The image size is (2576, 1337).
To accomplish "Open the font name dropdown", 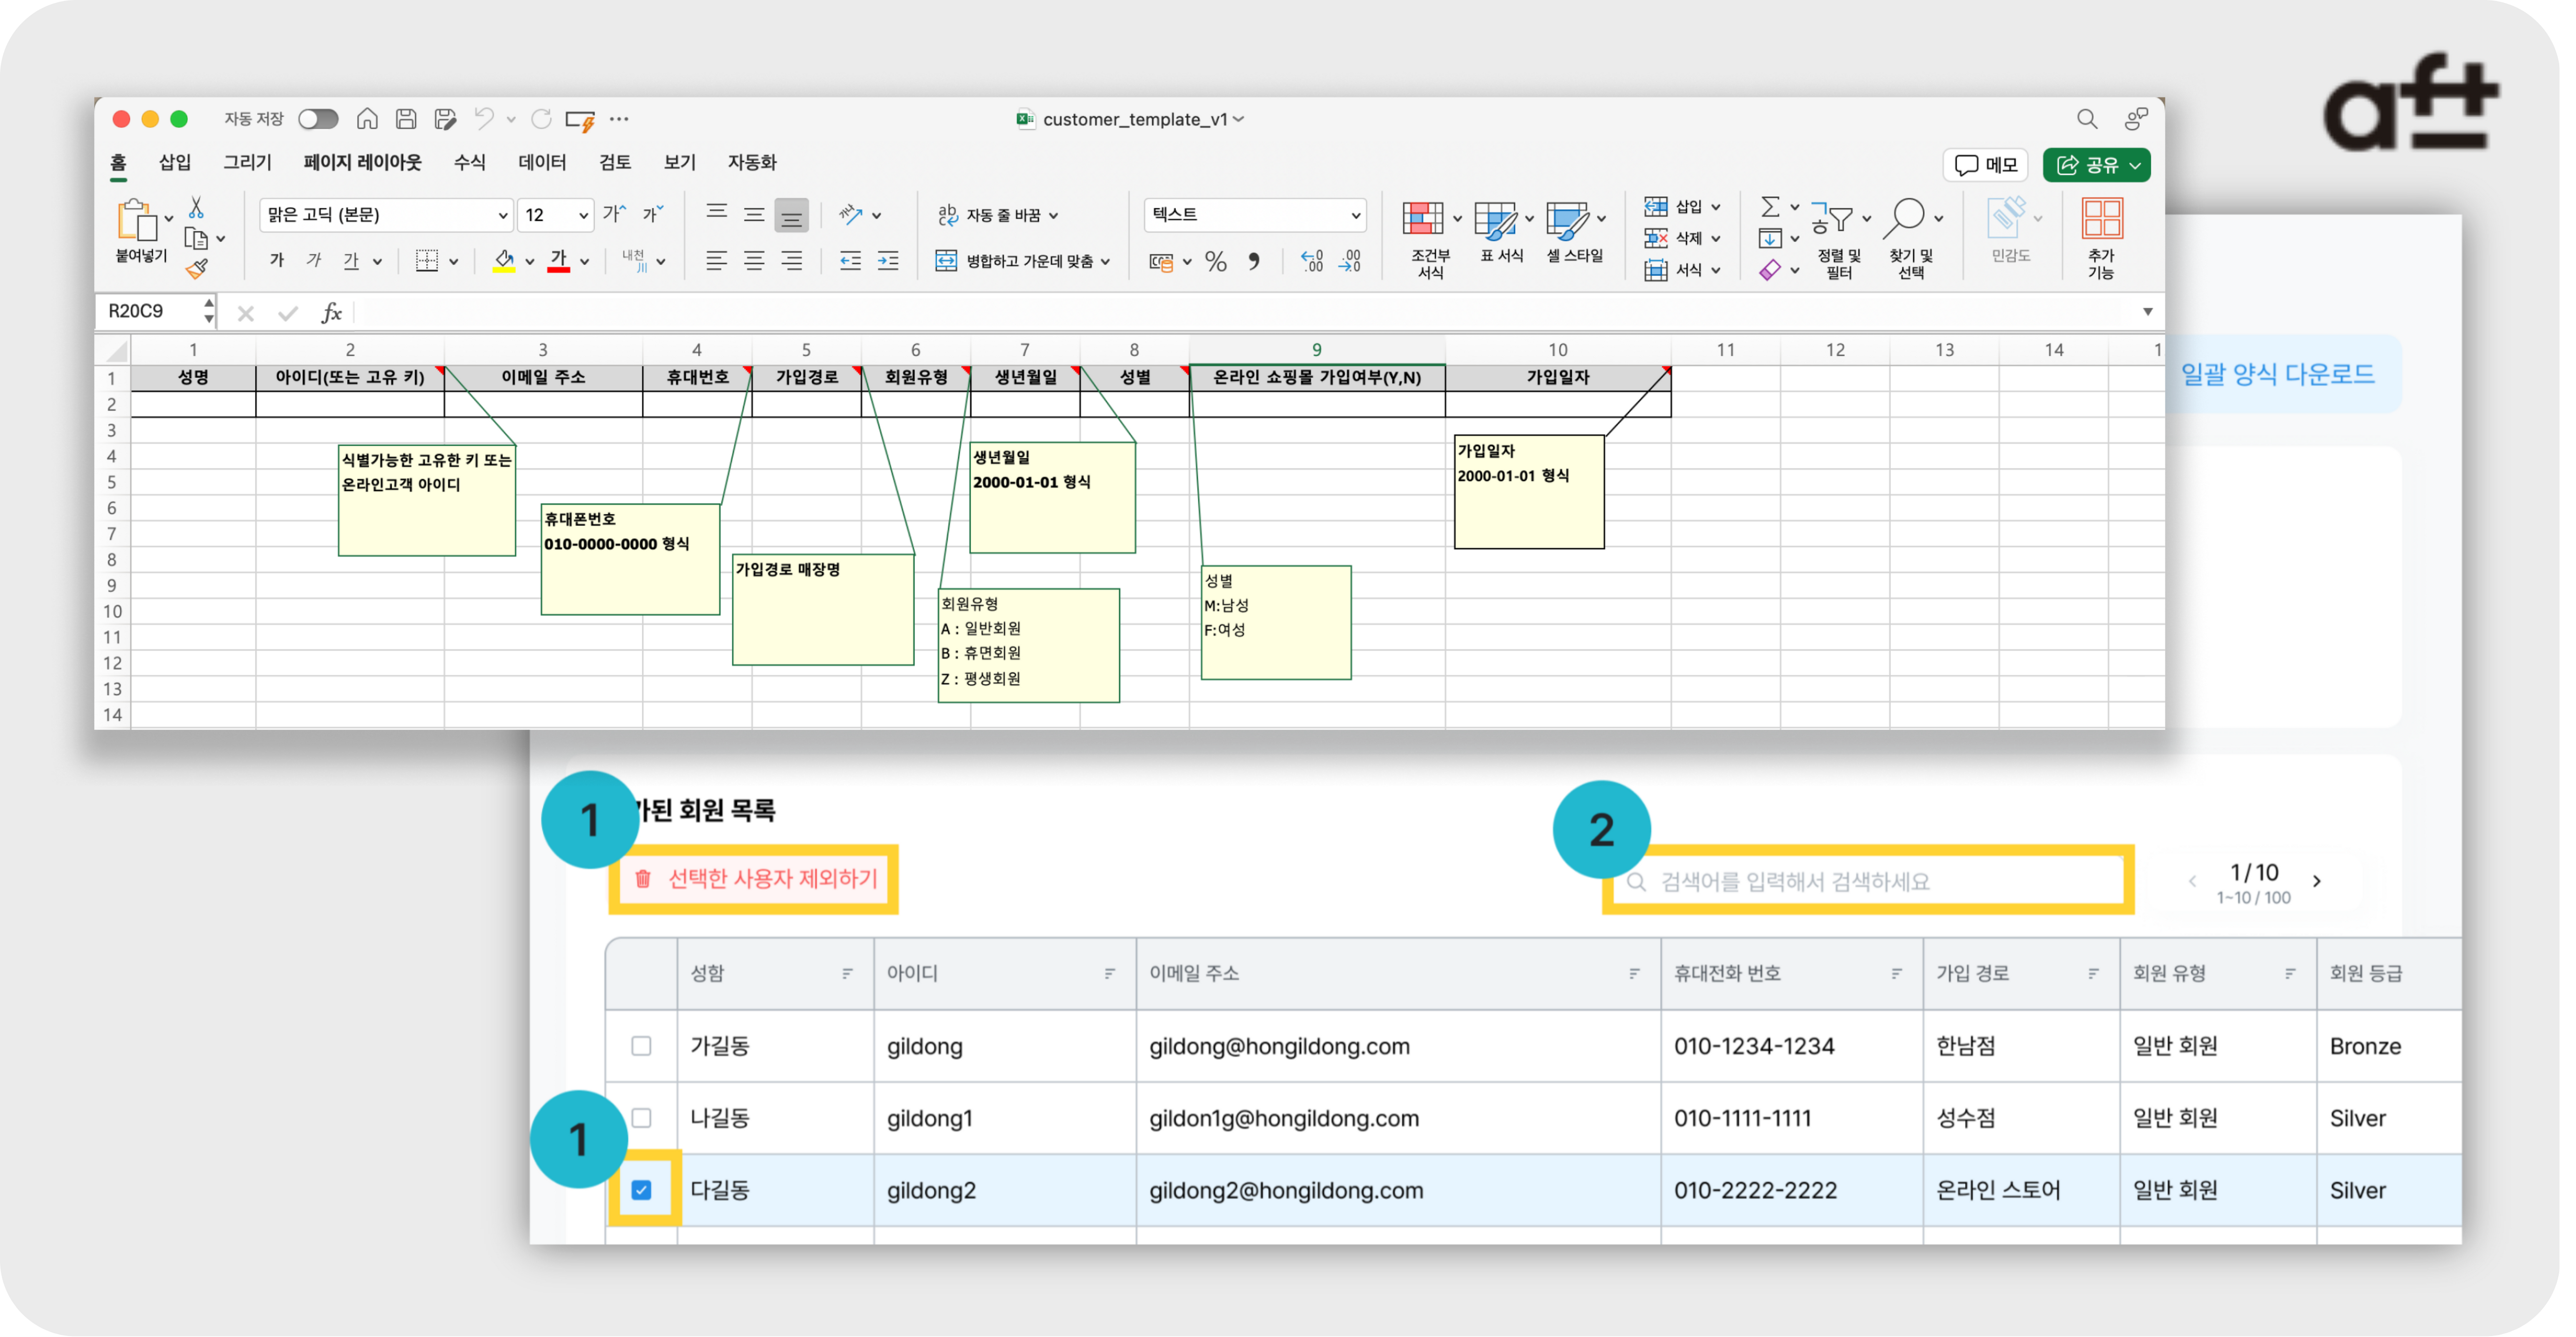I will pyautogui.click(x=502, y=215).
